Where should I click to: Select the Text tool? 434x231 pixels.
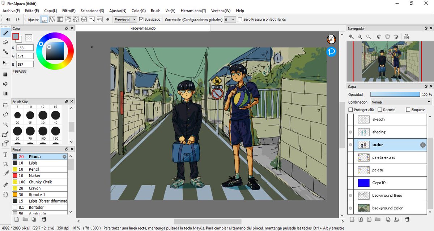pyautogui.click(x=5, y=154)
